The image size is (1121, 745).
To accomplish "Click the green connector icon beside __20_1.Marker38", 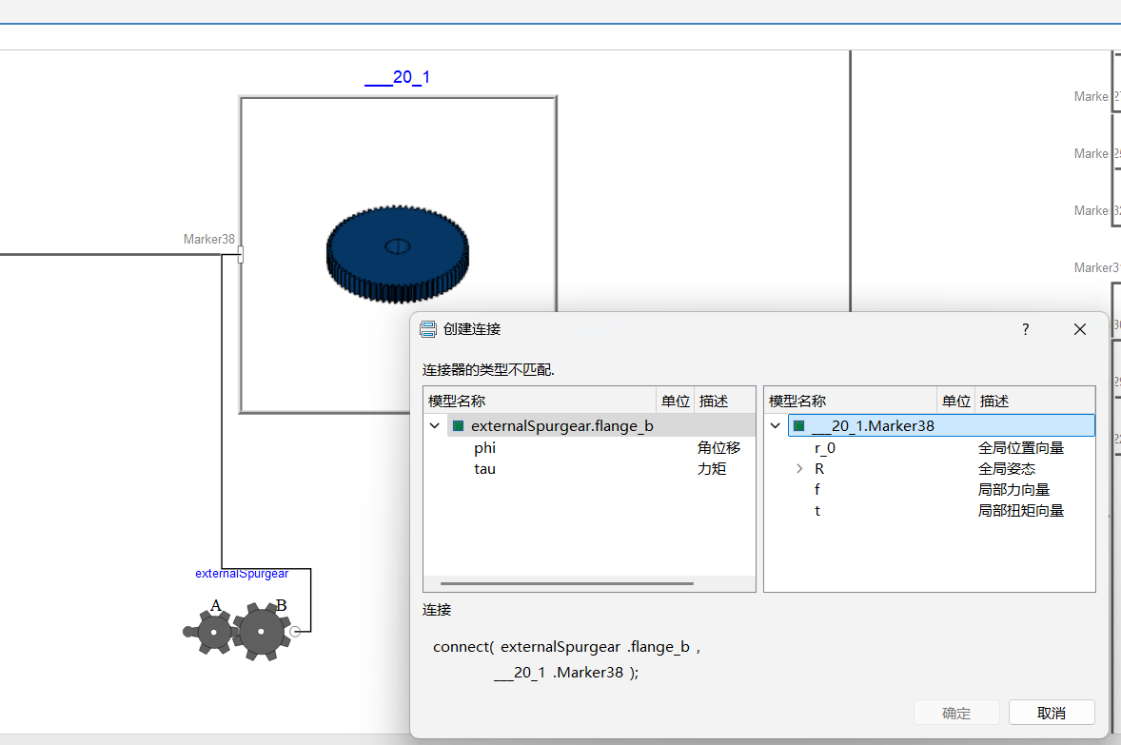I will click(x=799, y=425).
